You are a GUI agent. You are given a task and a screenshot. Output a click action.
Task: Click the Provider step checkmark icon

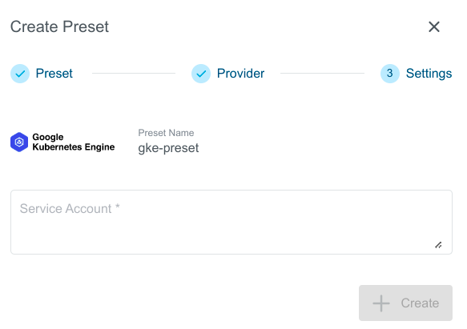[x=201, y=74]
